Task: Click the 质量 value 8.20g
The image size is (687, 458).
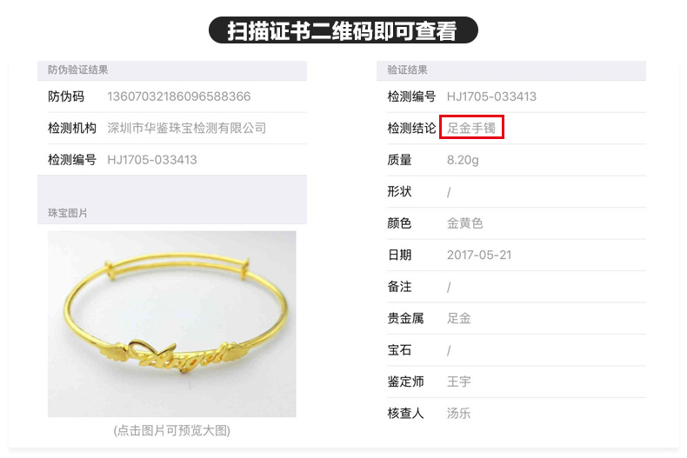Action: (x=463, y=160)
